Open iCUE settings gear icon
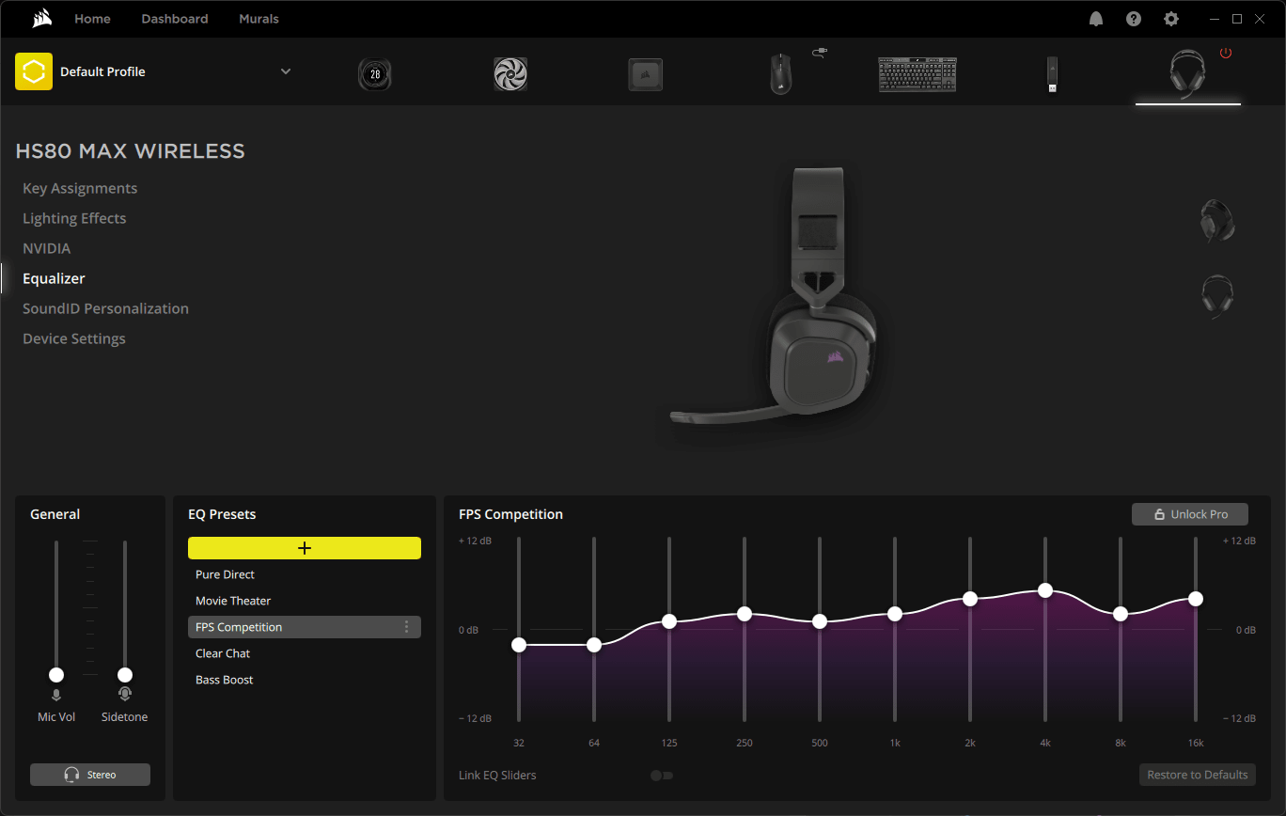This screenshot has width=1286, height=816. point(1170,19)
